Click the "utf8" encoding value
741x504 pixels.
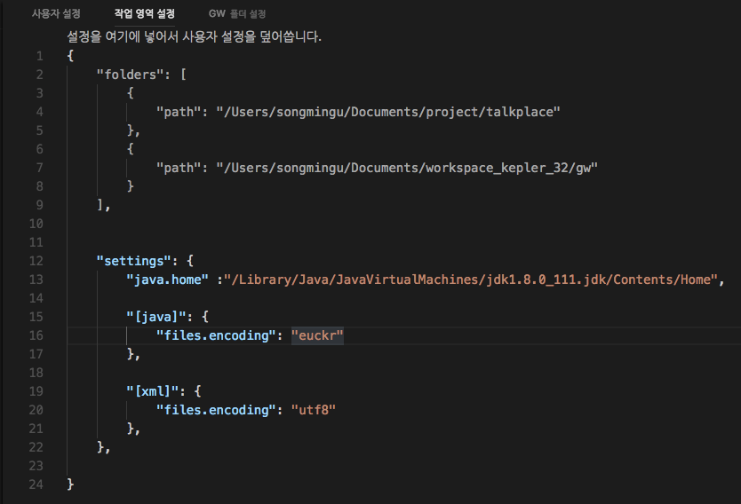coord(314,410)
